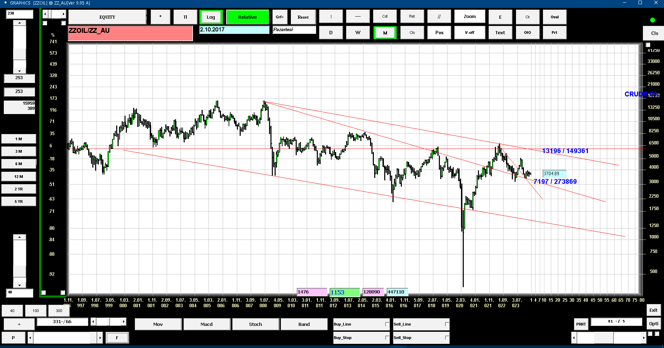Open the Zoom tool

[470, 17]
